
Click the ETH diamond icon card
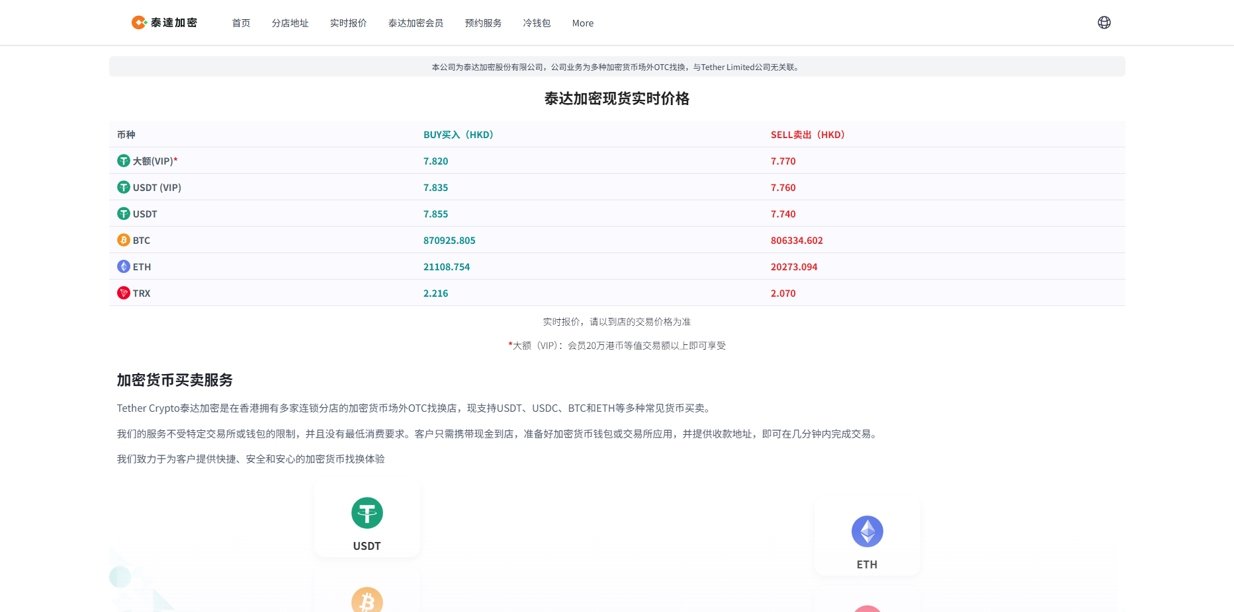coord(867,531)
